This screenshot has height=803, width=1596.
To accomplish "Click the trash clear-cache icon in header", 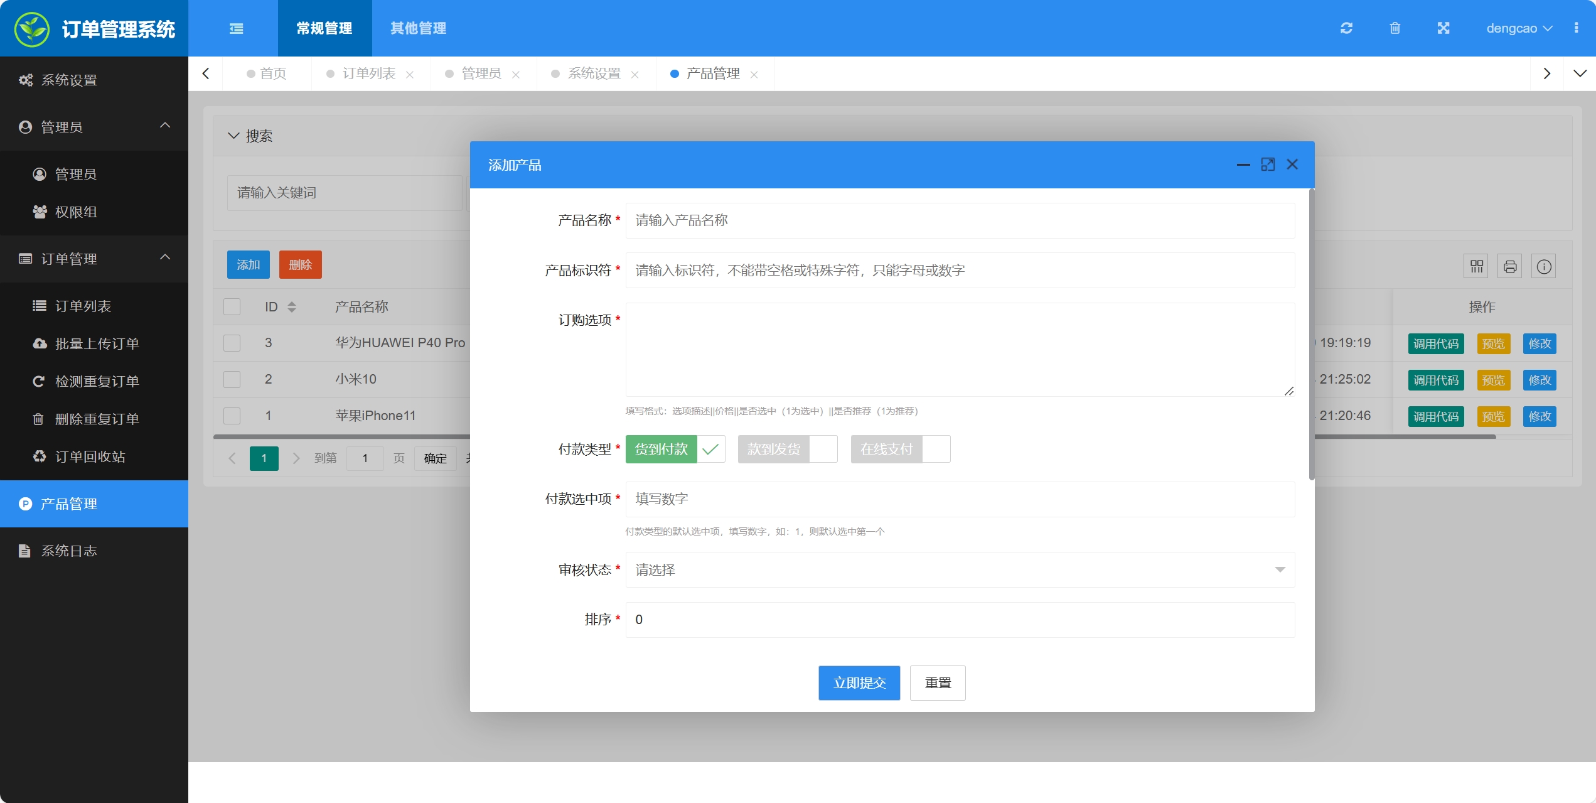I will coord(1395,28).
